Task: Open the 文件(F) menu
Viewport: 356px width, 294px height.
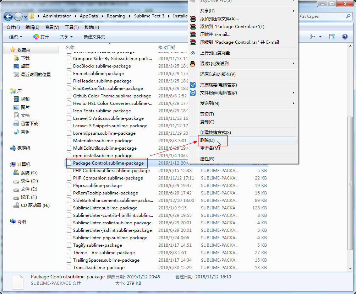Action: (x=13, y=27)
